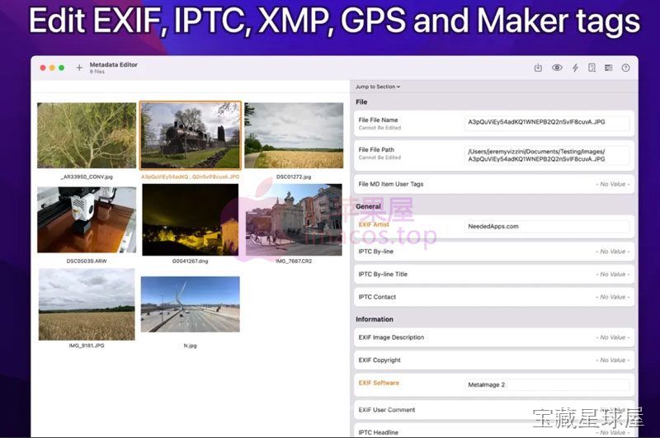Click the EXIF Software input field
Viewport: 660px width, 438px height.
(547, 384)
